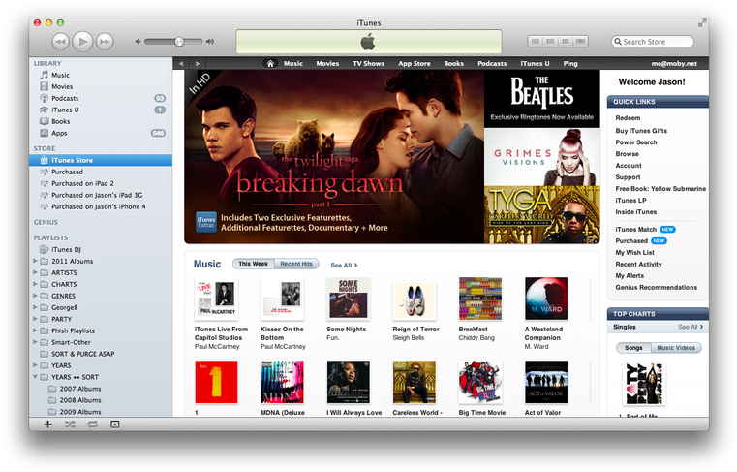737x472 pixels.
Task: Expand the PARTY folder
Action: [x=35, y=319]
